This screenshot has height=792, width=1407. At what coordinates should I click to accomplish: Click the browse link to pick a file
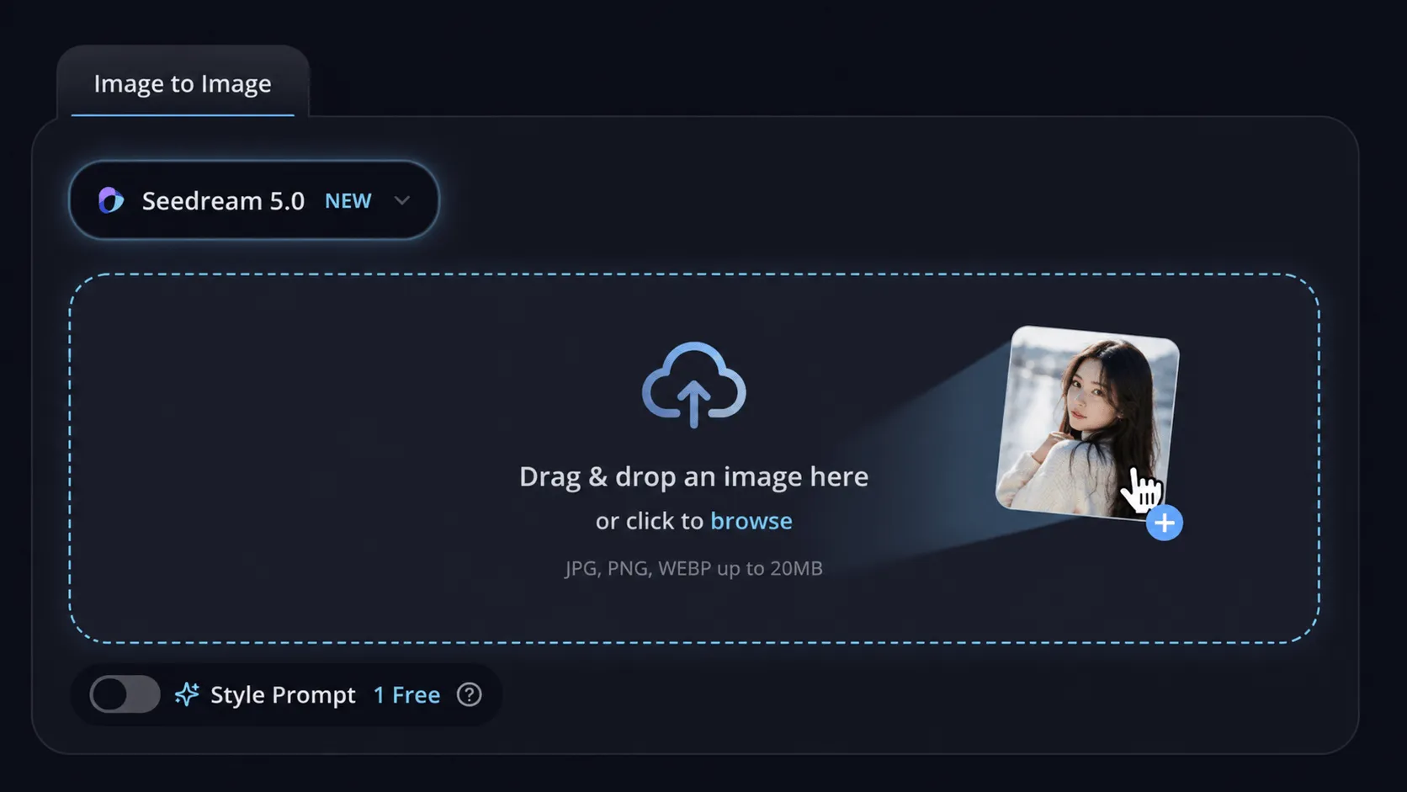[751, 521]
